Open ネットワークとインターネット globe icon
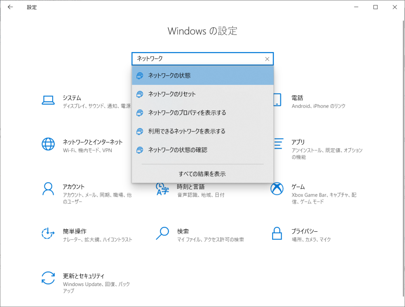The width and height of the screenshot is (405, 307). [x=48, y=144]
